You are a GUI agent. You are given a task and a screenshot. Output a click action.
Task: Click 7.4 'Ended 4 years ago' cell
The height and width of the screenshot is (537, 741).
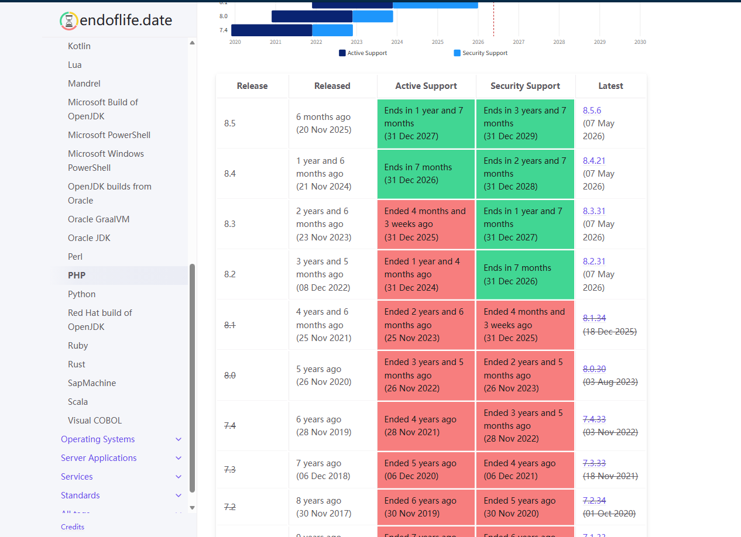click(426, 426)
